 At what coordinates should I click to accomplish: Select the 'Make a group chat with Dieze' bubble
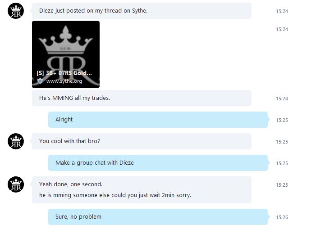(x=158, y=163)
